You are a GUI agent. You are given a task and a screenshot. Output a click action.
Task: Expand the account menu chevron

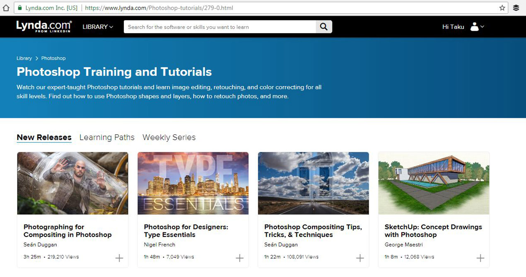(482, 27)
